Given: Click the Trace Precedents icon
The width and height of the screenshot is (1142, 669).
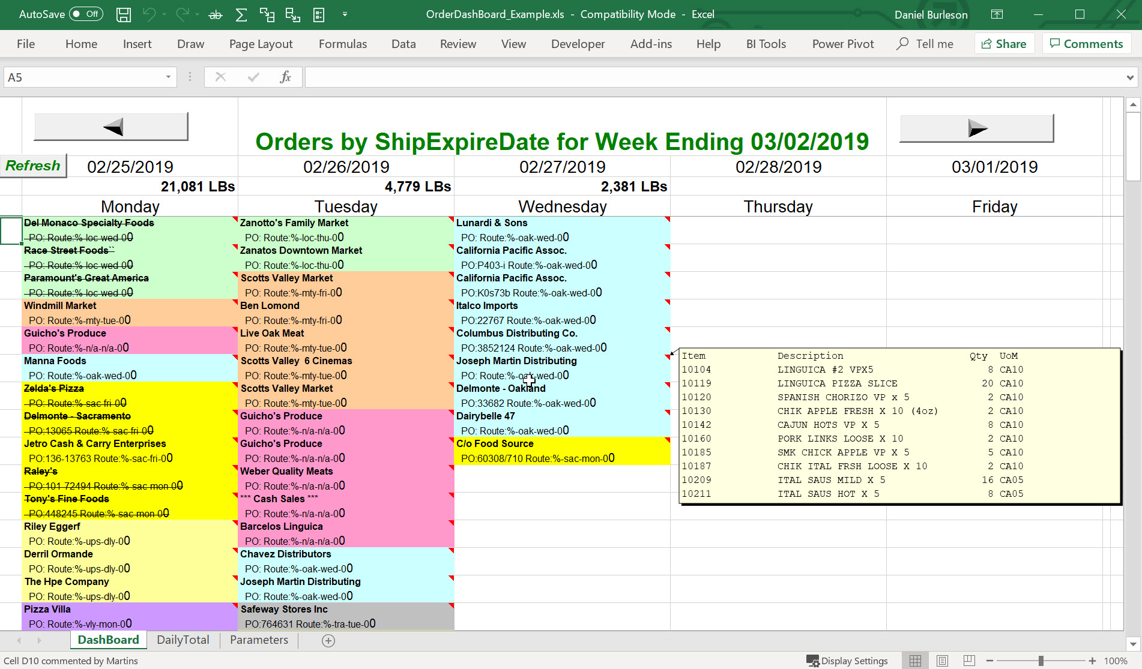Looking at the screenshot, I should 267,14.
